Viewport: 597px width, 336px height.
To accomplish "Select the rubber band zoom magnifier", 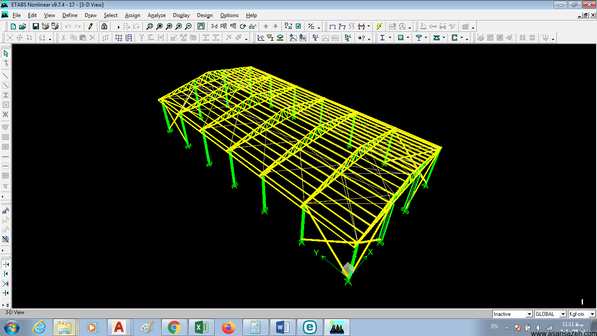I will 150,26.
